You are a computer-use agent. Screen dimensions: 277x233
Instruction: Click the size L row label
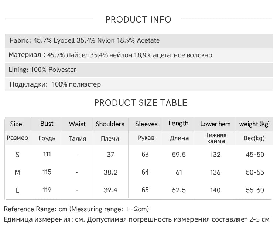click(x=17, y=190)
